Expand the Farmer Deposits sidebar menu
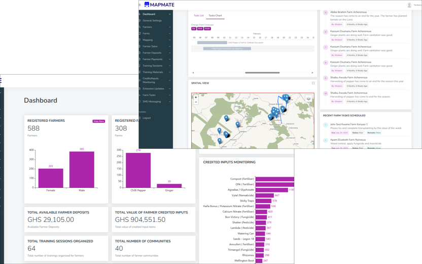Image resolution: width=422 pixels, height=264 pixels. pyautogui.click(x=155, y=53)
